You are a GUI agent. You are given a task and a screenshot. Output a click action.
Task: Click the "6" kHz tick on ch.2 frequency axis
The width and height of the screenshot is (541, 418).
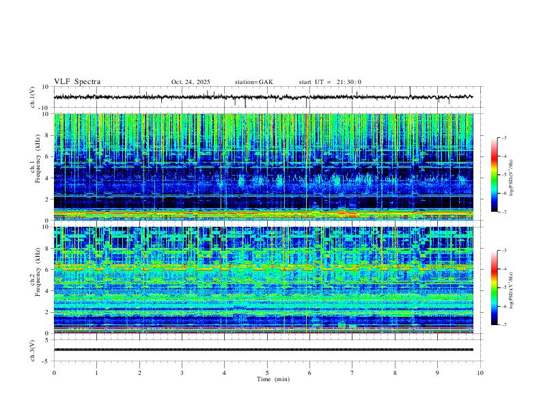(x=48, y=269)
